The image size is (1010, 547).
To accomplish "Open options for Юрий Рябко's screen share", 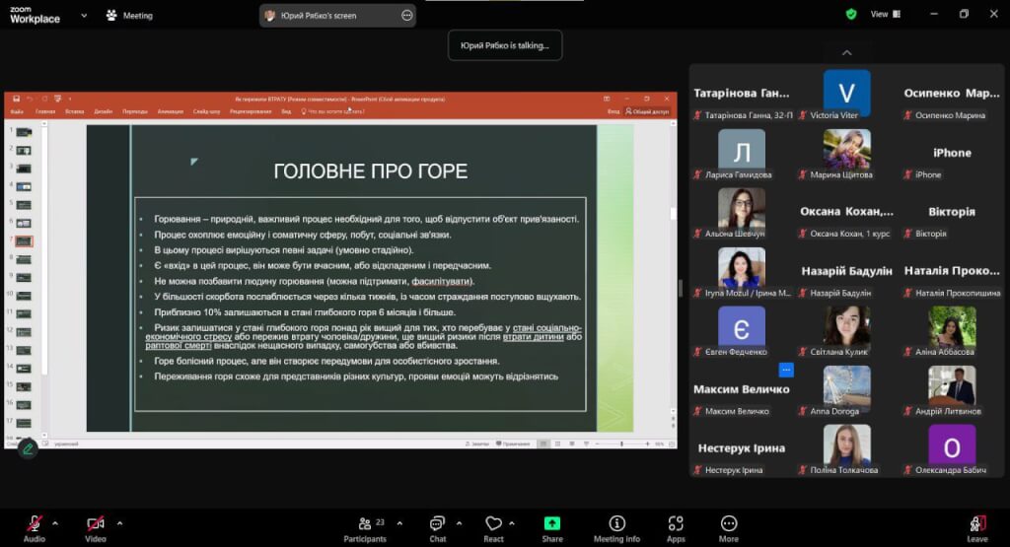I will click(x=407, y=16).
